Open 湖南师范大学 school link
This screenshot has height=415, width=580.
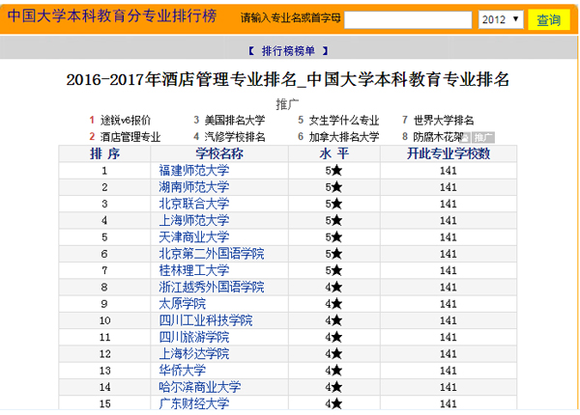tap(193, 187)
